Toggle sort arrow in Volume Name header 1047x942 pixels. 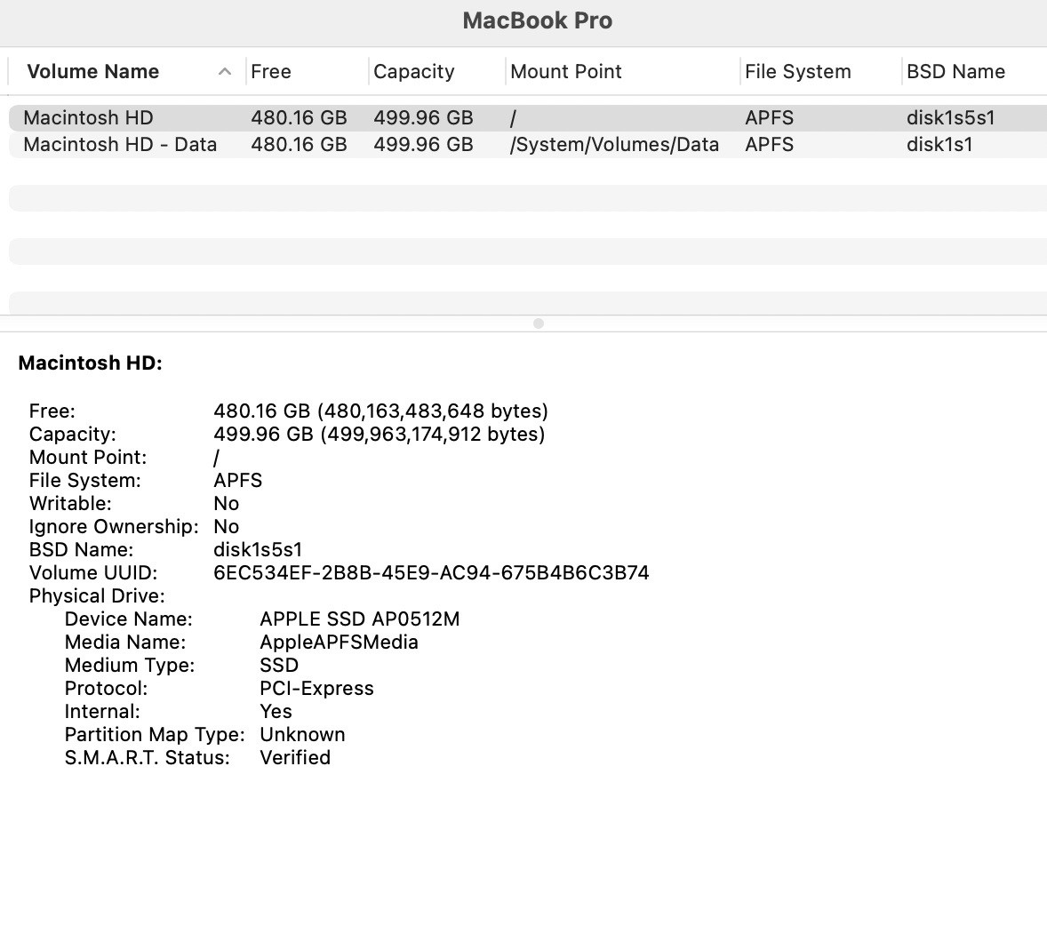pos(224,71)
